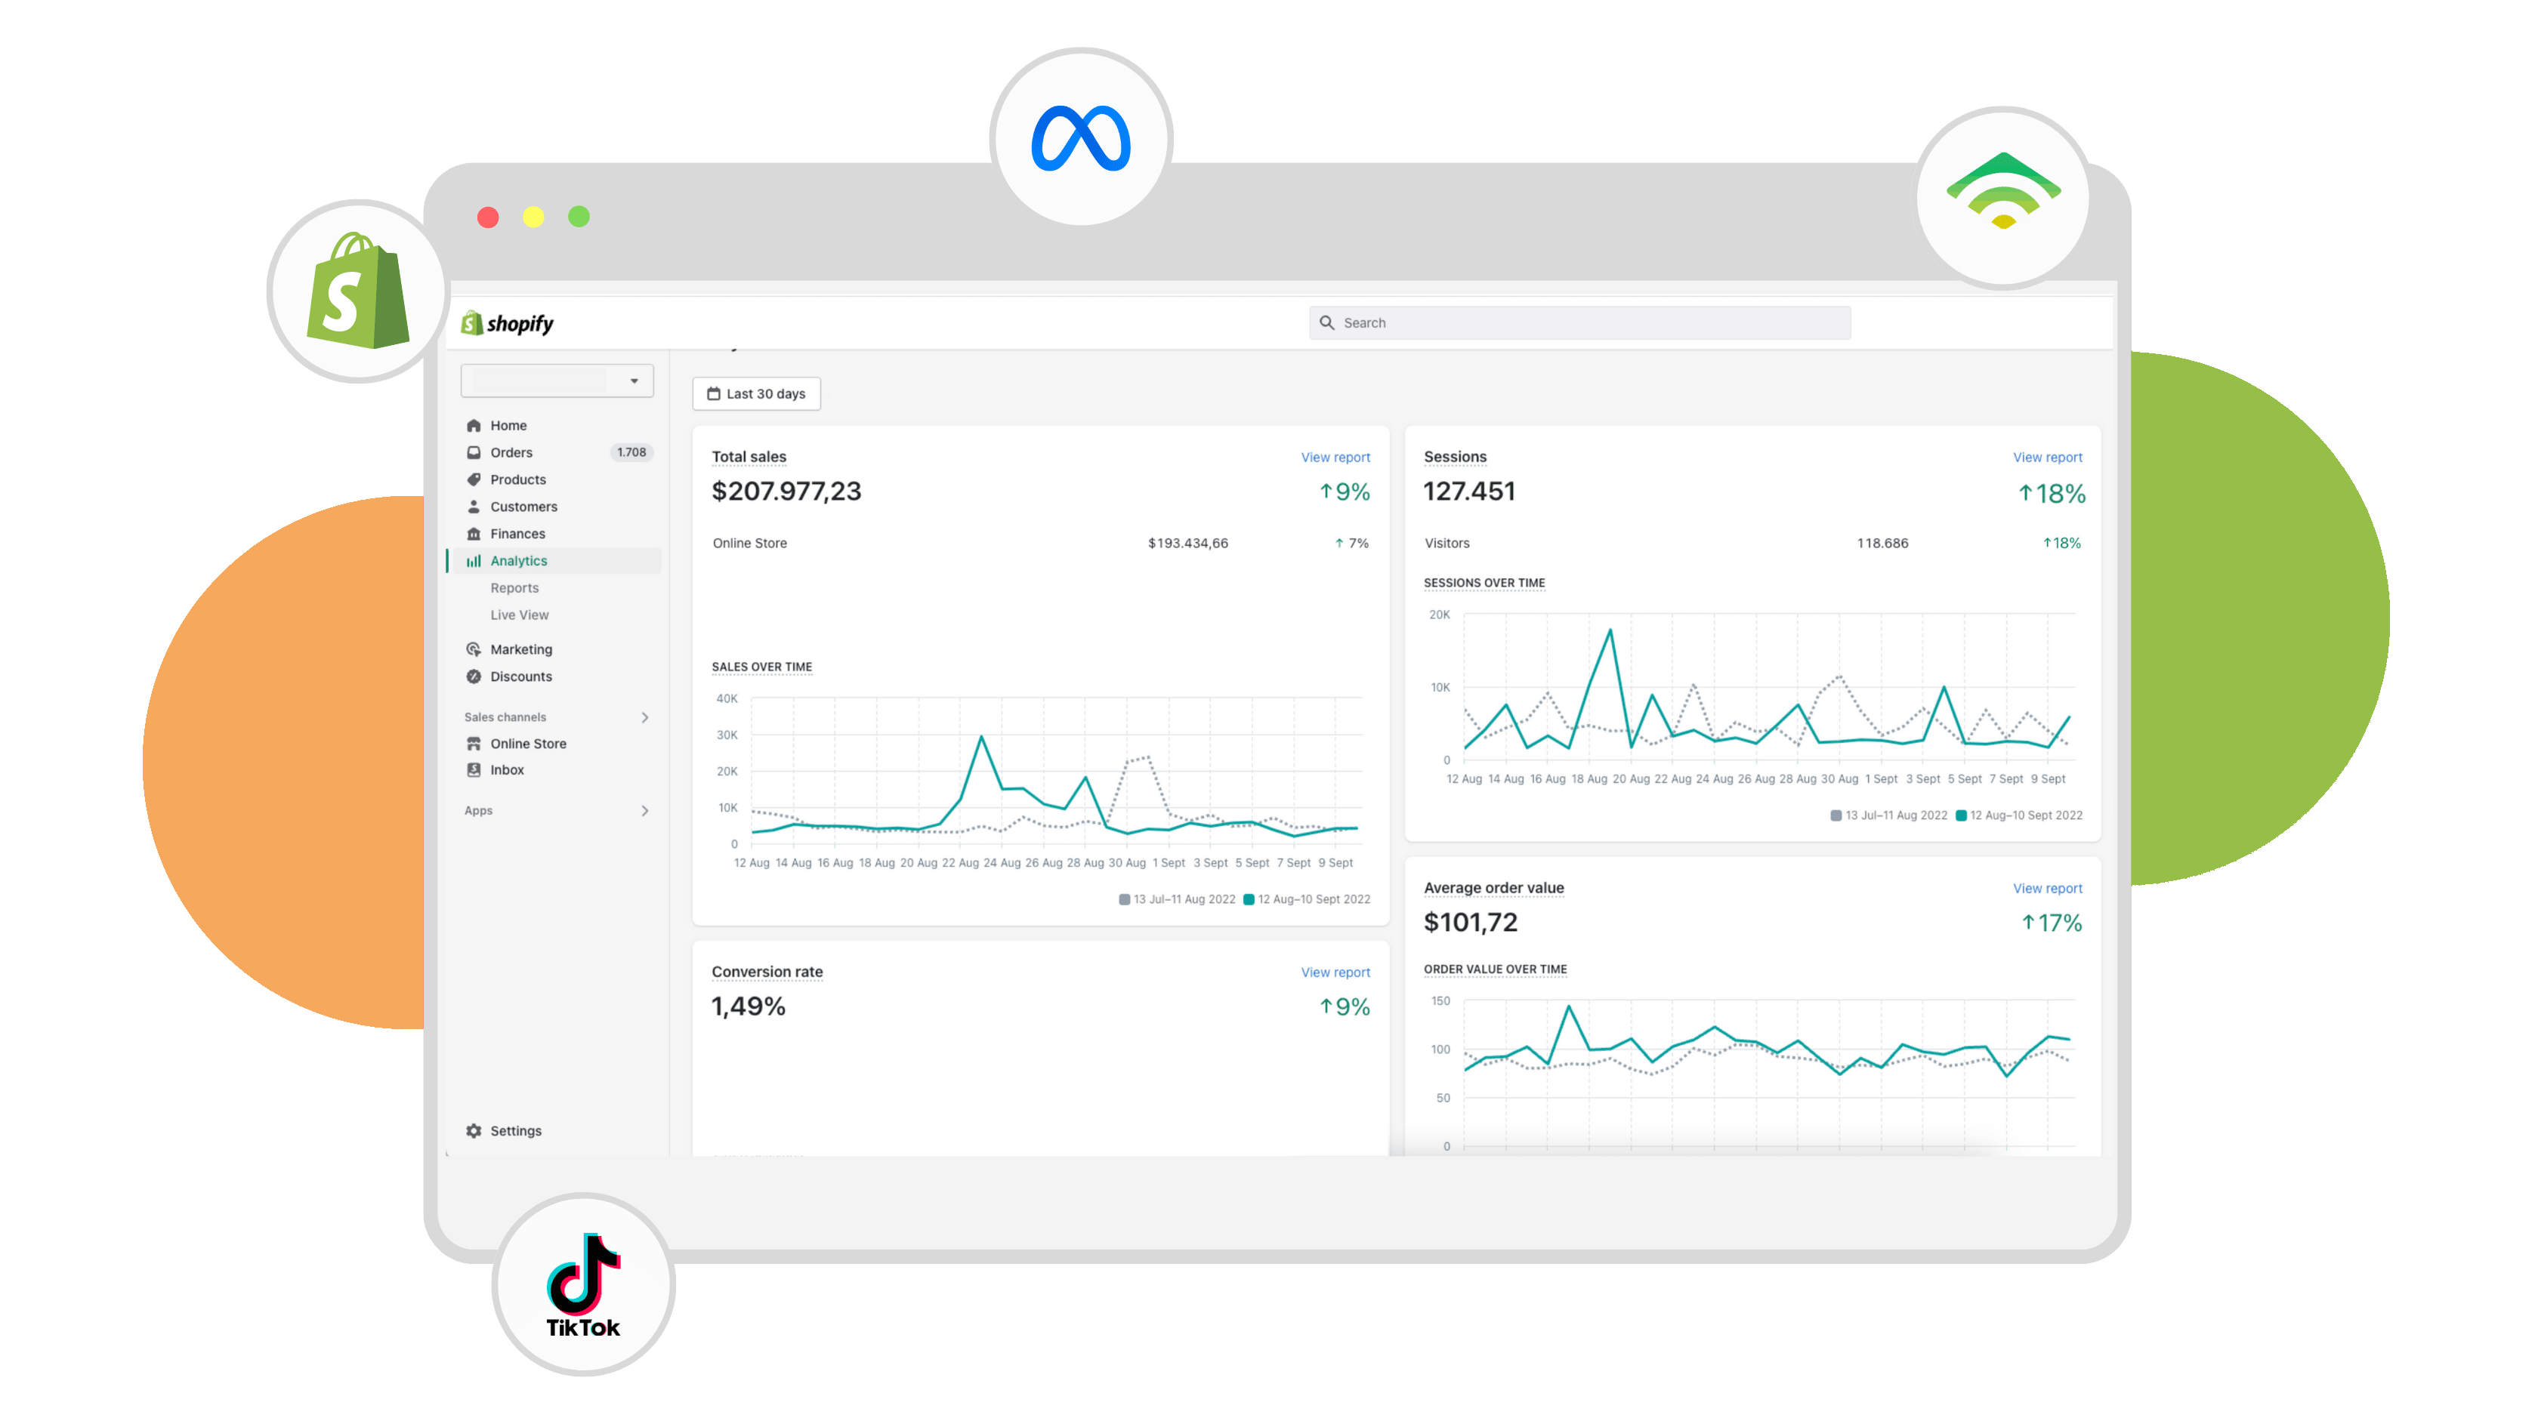This screenshot has height=1427, width=2538.
Task: Click the Finances bank icon
Action: [473, 534]
